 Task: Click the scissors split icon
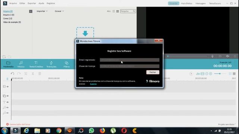point(33,74)
